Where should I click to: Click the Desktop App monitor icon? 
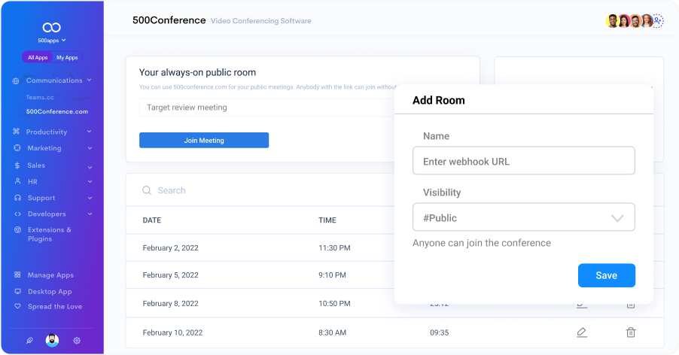click(18, 291)
